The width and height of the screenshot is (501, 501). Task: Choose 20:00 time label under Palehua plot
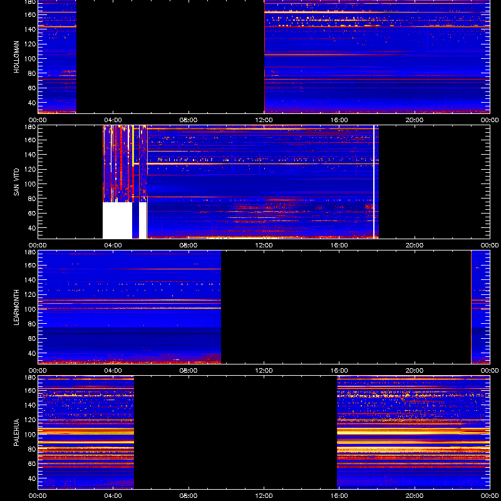pyautogui.click(x=415, y=496)
